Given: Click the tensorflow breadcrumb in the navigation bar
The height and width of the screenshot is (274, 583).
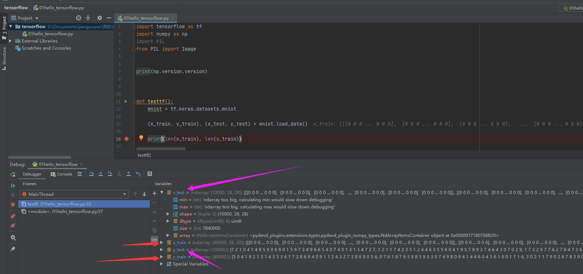Looking at the screenshot, I should [x=16, y=7].
